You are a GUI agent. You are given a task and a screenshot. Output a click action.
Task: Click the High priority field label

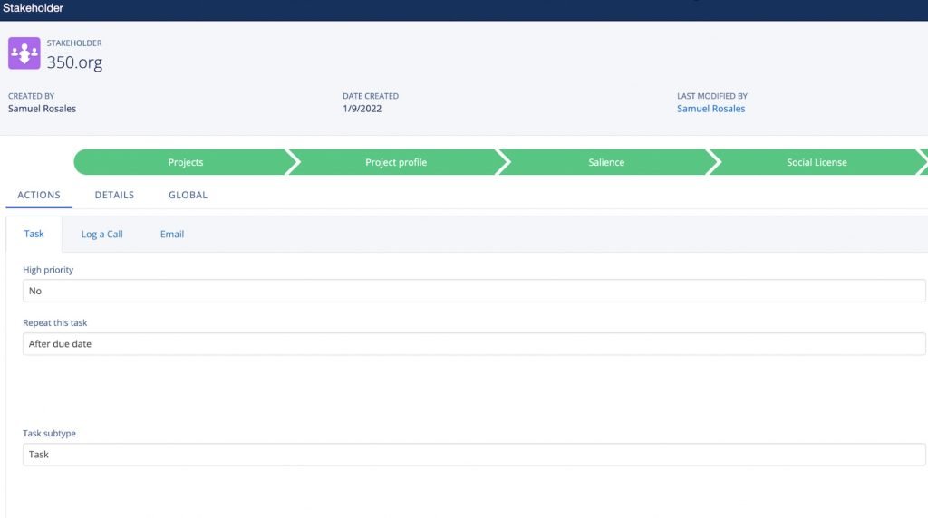click(48, 270)
